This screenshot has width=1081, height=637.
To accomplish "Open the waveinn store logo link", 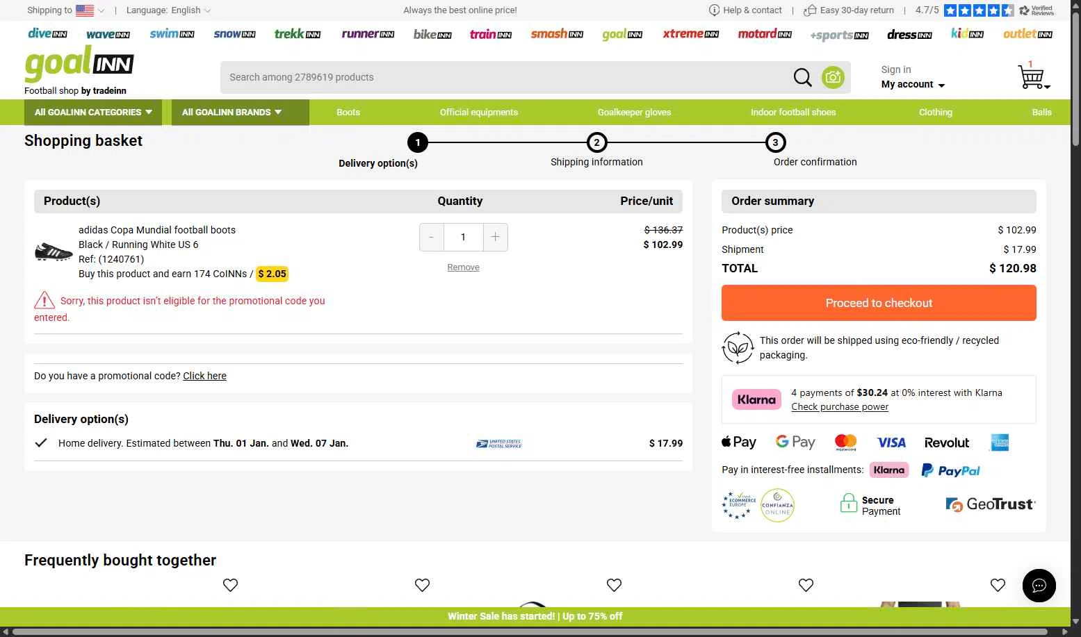I will (x=108, y=34).
